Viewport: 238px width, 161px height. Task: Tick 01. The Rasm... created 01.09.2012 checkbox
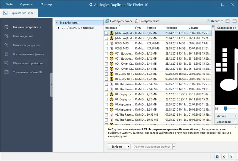[x=107, y=84]
